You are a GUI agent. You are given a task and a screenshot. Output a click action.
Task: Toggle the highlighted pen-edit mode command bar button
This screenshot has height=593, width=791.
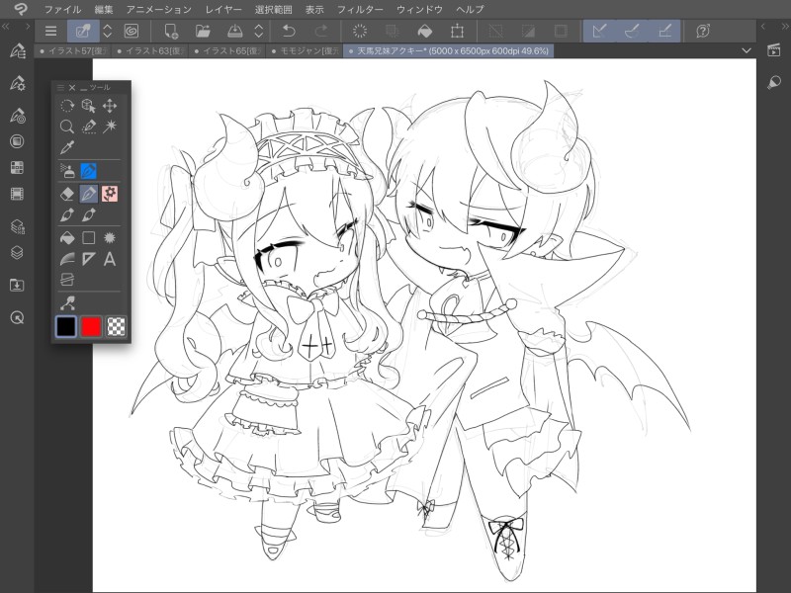[83, 32]
